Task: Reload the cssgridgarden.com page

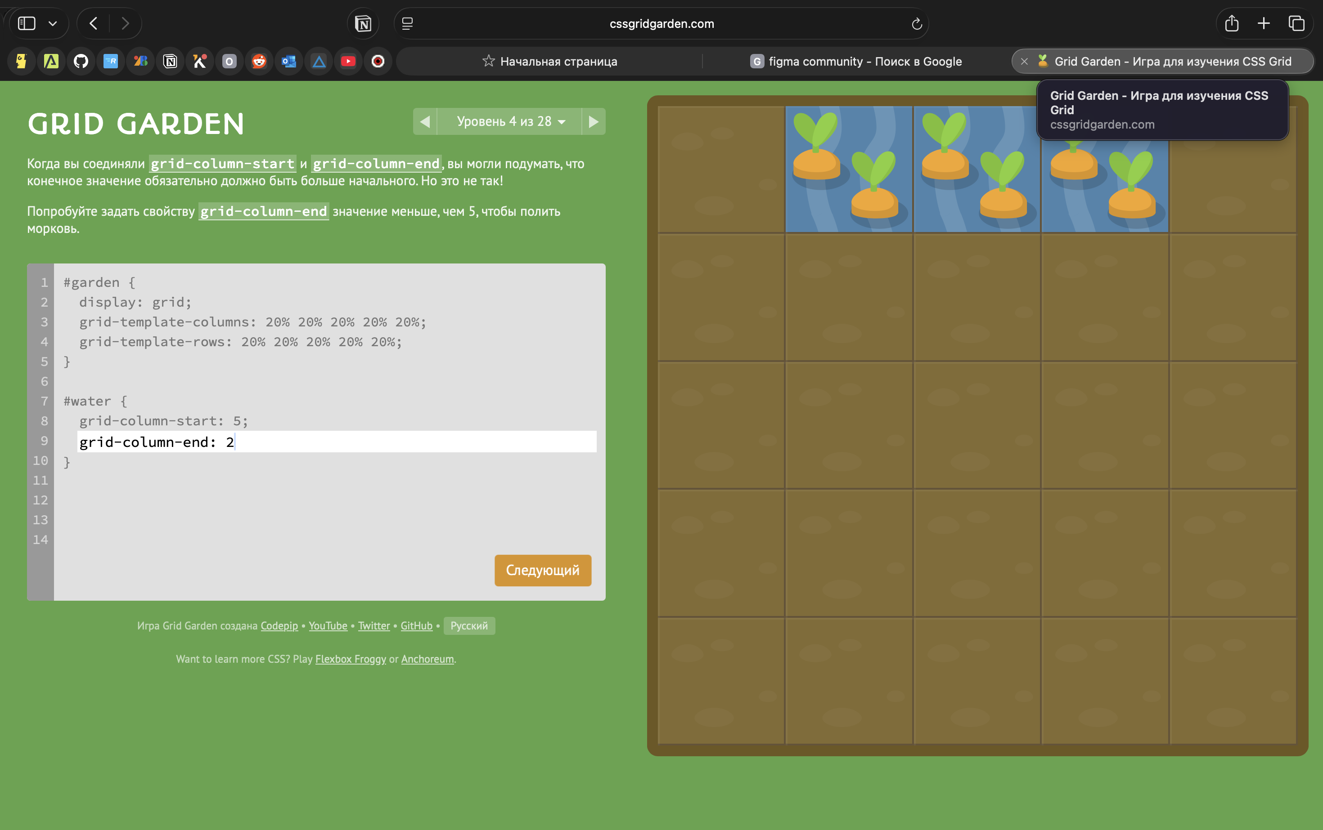Action: (x=916, y=23)
